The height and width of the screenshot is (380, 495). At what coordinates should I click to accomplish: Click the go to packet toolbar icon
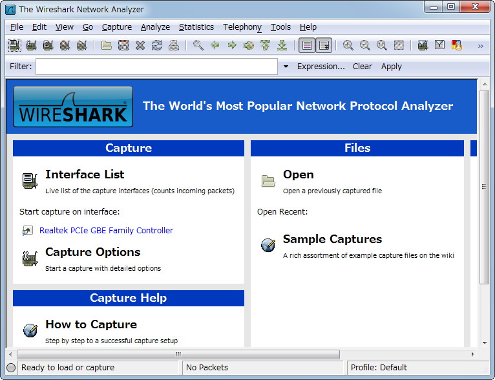point(249,45)
